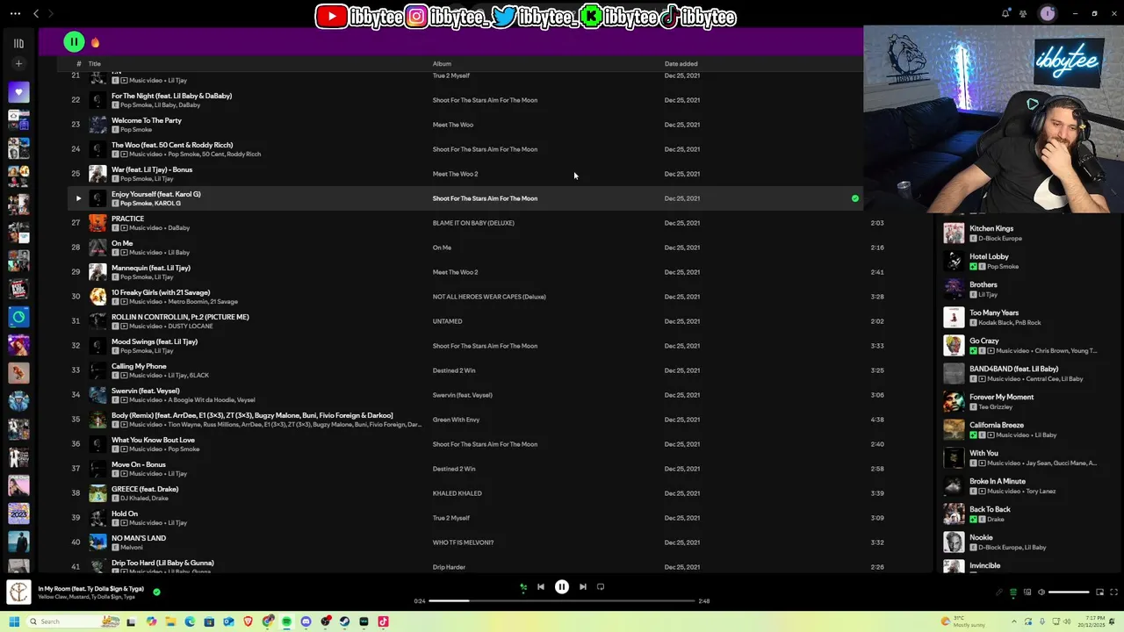Toggle saved checkmark for In My Room
This screenshot has width=1124, height=632.
[x=156, y=592]
